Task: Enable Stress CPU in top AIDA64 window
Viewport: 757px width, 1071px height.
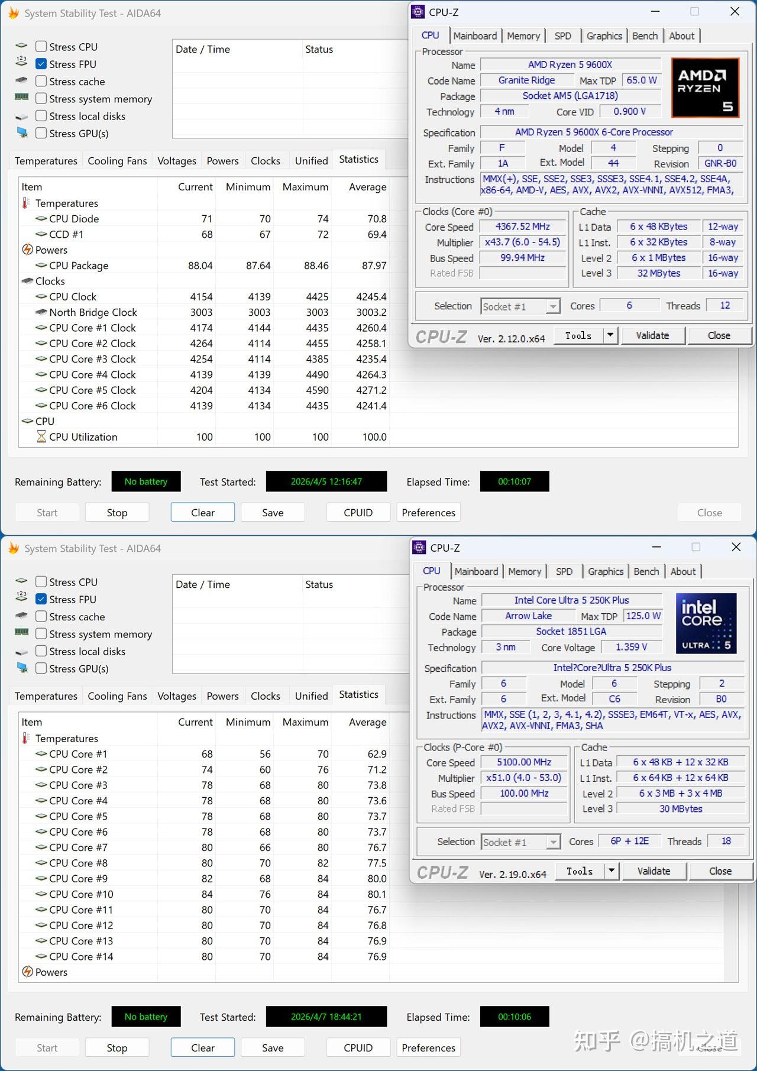Action: 41,47
